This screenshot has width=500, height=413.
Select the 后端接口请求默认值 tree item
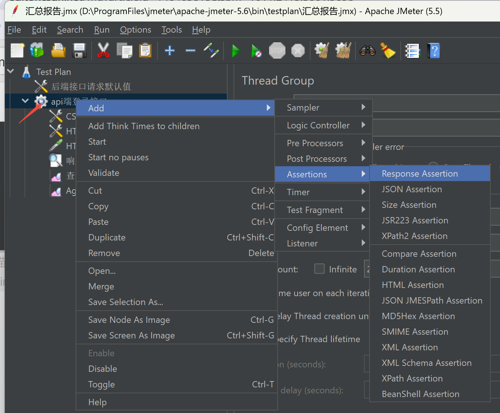tap(91, 86)
